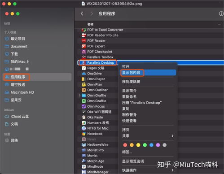Click the PDF Reader Pro Lite icon
The width and height of the screenshot is (224, 174).
click(x=83, y=35)
